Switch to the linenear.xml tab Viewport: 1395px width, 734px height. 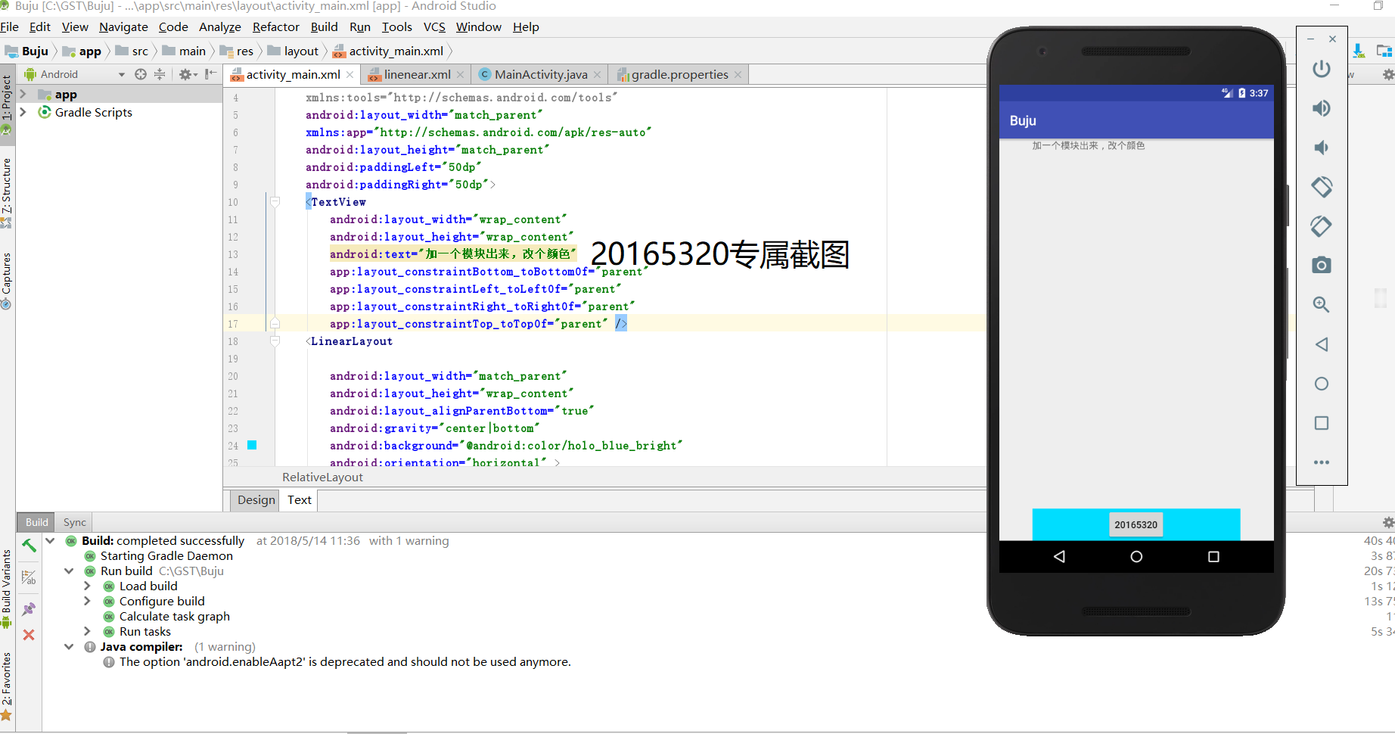(x=416, y=74)
